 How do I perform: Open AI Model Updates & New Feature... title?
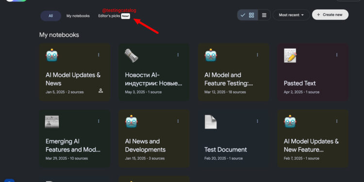(311, 145)
